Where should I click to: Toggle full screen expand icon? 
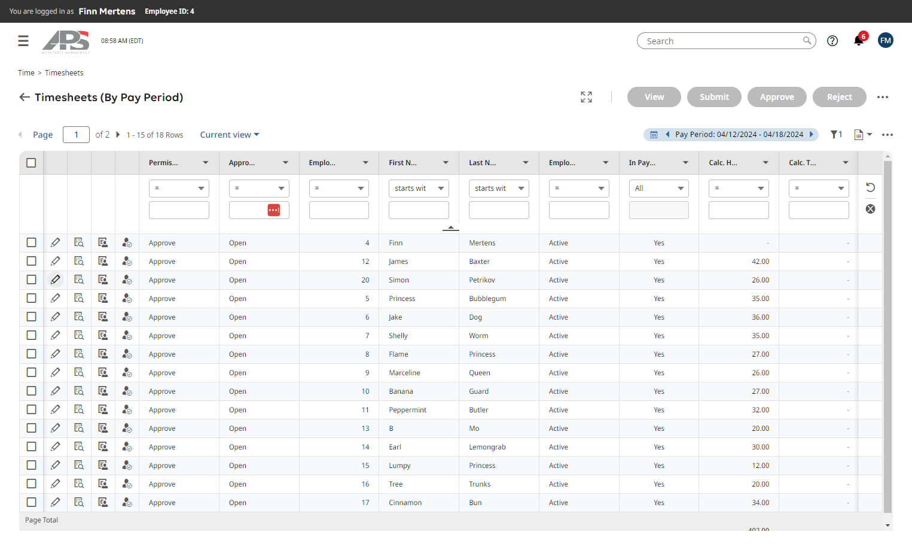pyautogui.click(x=586, y=97)
